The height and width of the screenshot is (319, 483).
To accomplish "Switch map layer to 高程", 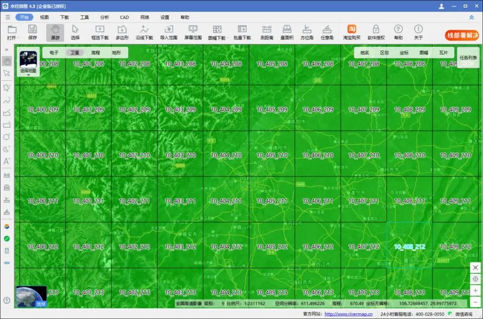I will [96, 53].
